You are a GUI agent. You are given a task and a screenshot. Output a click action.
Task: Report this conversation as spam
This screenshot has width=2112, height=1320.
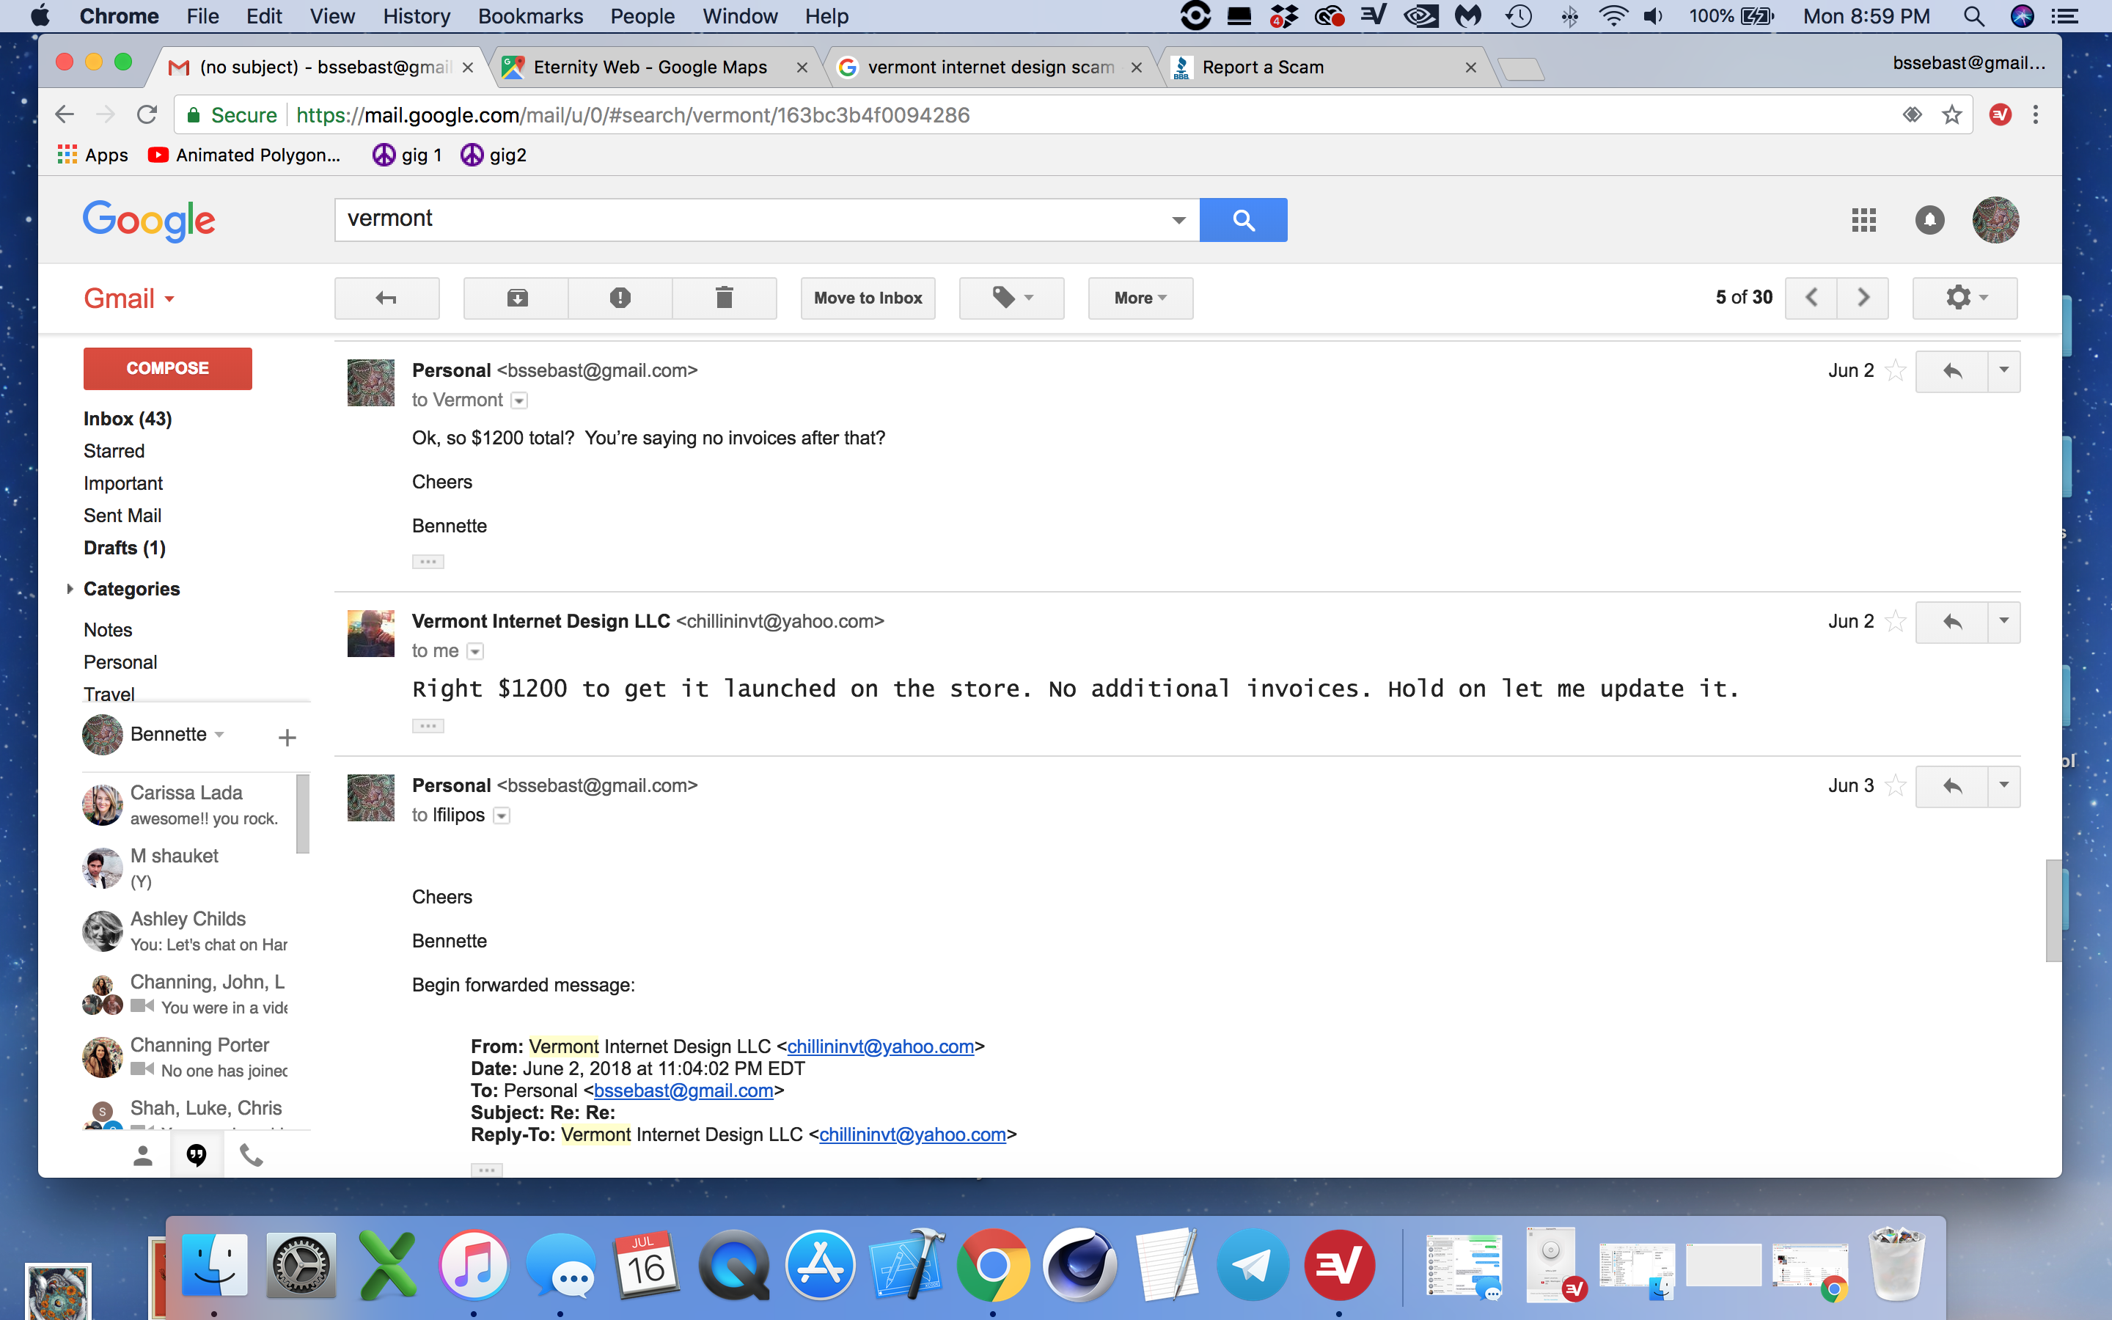pyautogui.click(x=620, y=298)
